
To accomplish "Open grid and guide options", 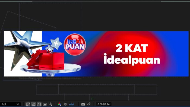I will (x=50, y=104).
